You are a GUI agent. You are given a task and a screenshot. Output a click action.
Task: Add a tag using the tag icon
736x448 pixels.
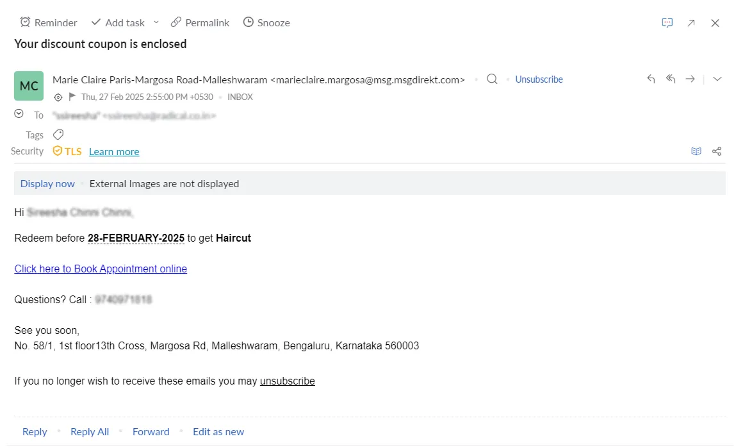(58, 135)
